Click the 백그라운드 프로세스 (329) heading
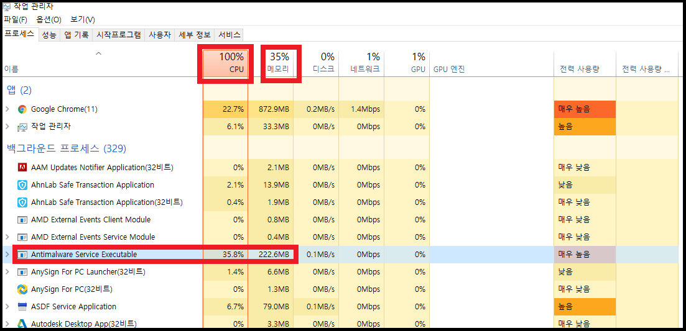Image resolution: width=686 pixels, height=331 pixels. 67,149
